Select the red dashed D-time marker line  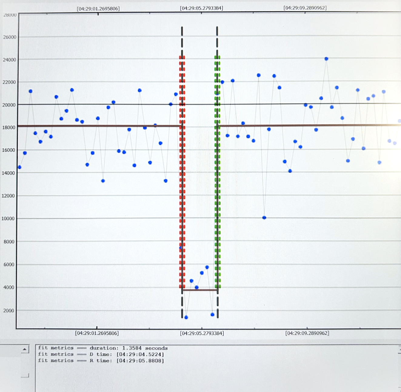pyautogui.click(x=182, y=172)
